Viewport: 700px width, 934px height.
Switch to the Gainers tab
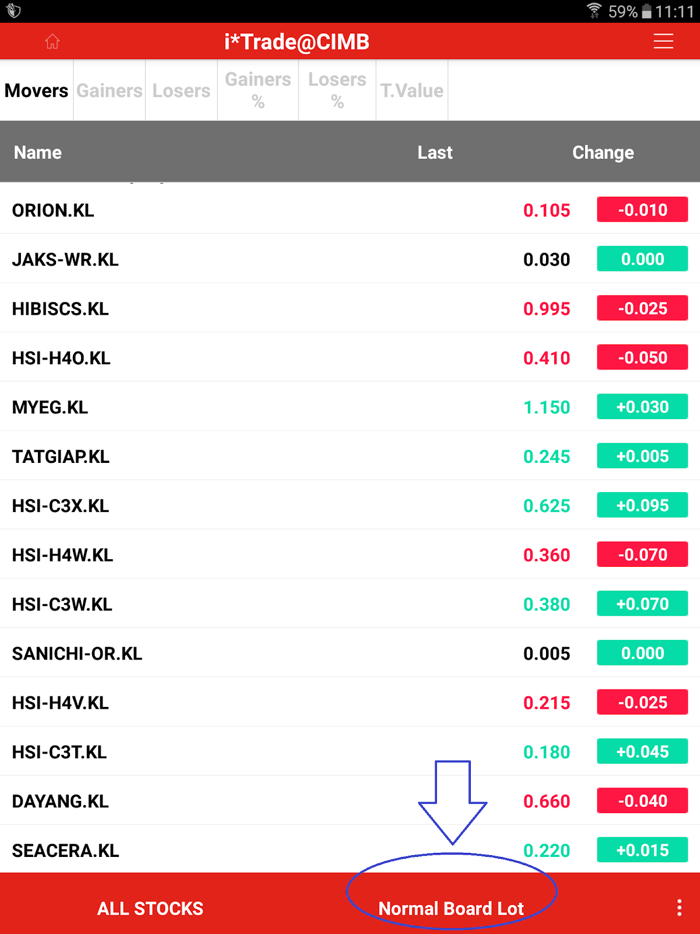(109, 91)
